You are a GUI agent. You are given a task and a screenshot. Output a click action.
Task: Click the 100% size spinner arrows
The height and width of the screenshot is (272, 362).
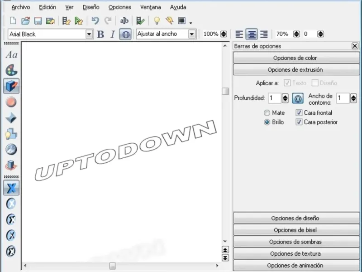tap(224, 34)
